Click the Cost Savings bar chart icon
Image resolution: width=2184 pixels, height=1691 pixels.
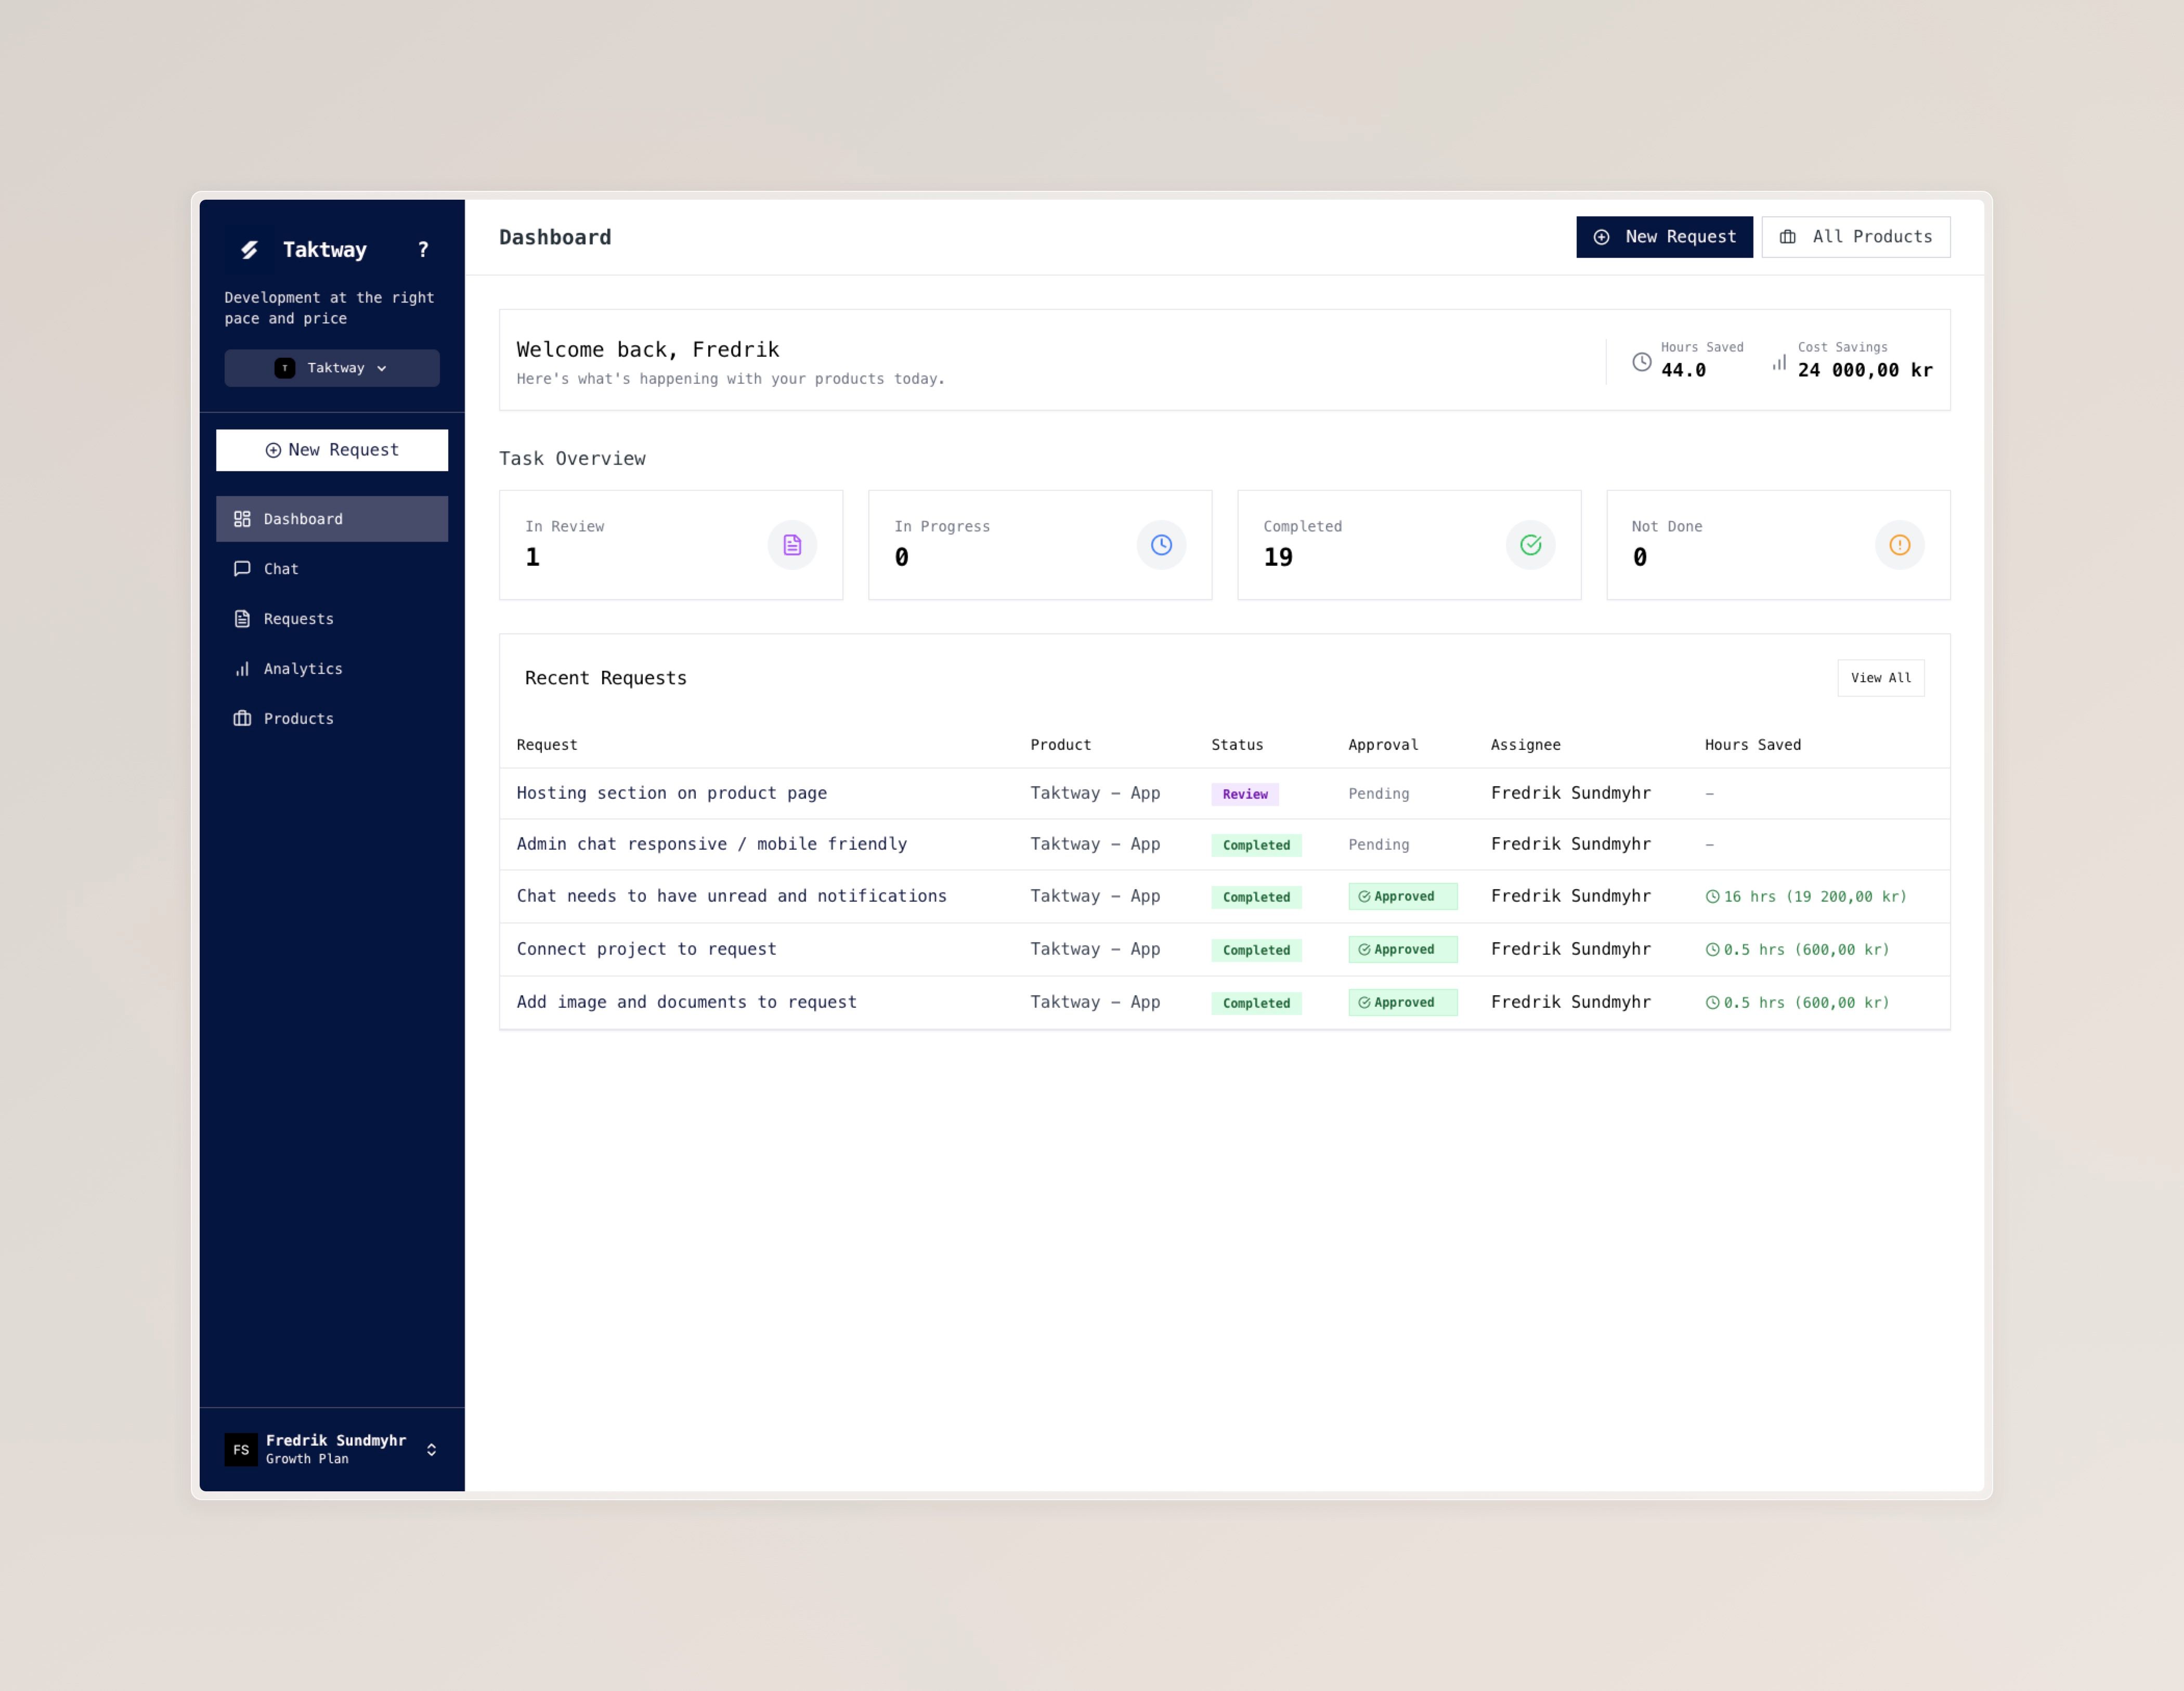pos(1779,362)
